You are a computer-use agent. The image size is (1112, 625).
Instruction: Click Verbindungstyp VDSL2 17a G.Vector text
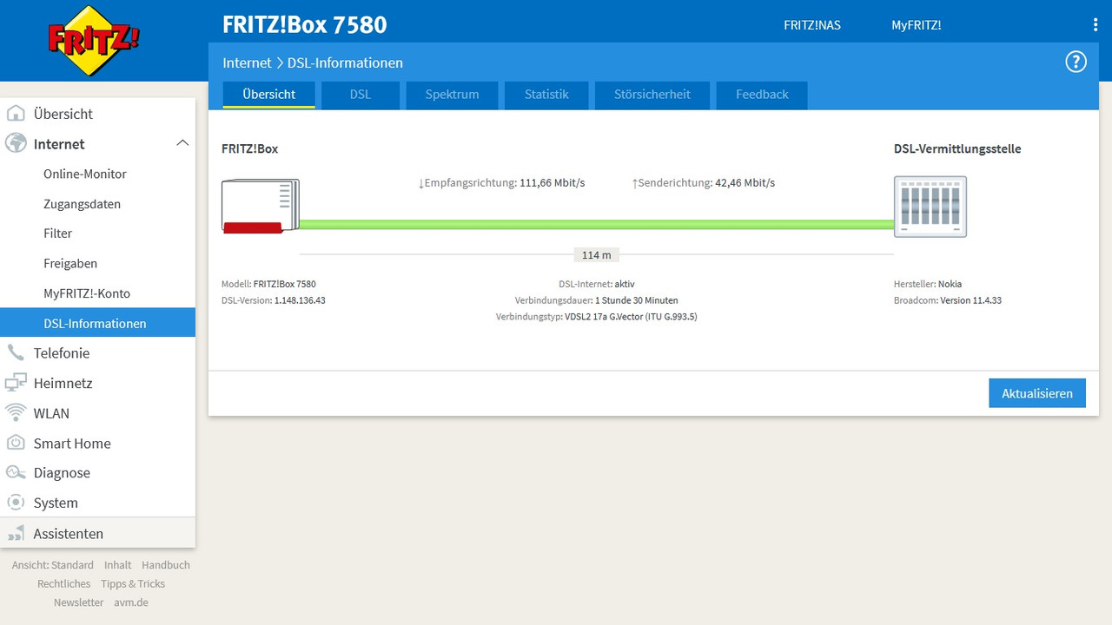596,317
